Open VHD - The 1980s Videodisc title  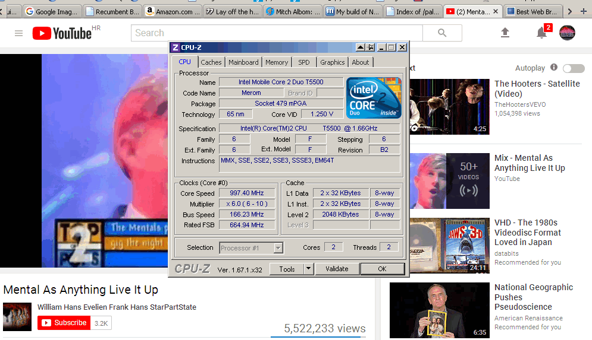pyautogui.click(x=527, y=233)
